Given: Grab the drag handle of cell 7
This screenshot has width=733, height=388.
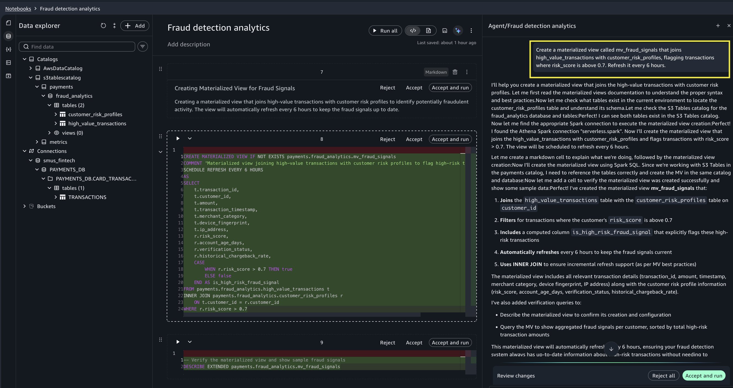Looking at the screenshot, I should (x=161, y=69).
